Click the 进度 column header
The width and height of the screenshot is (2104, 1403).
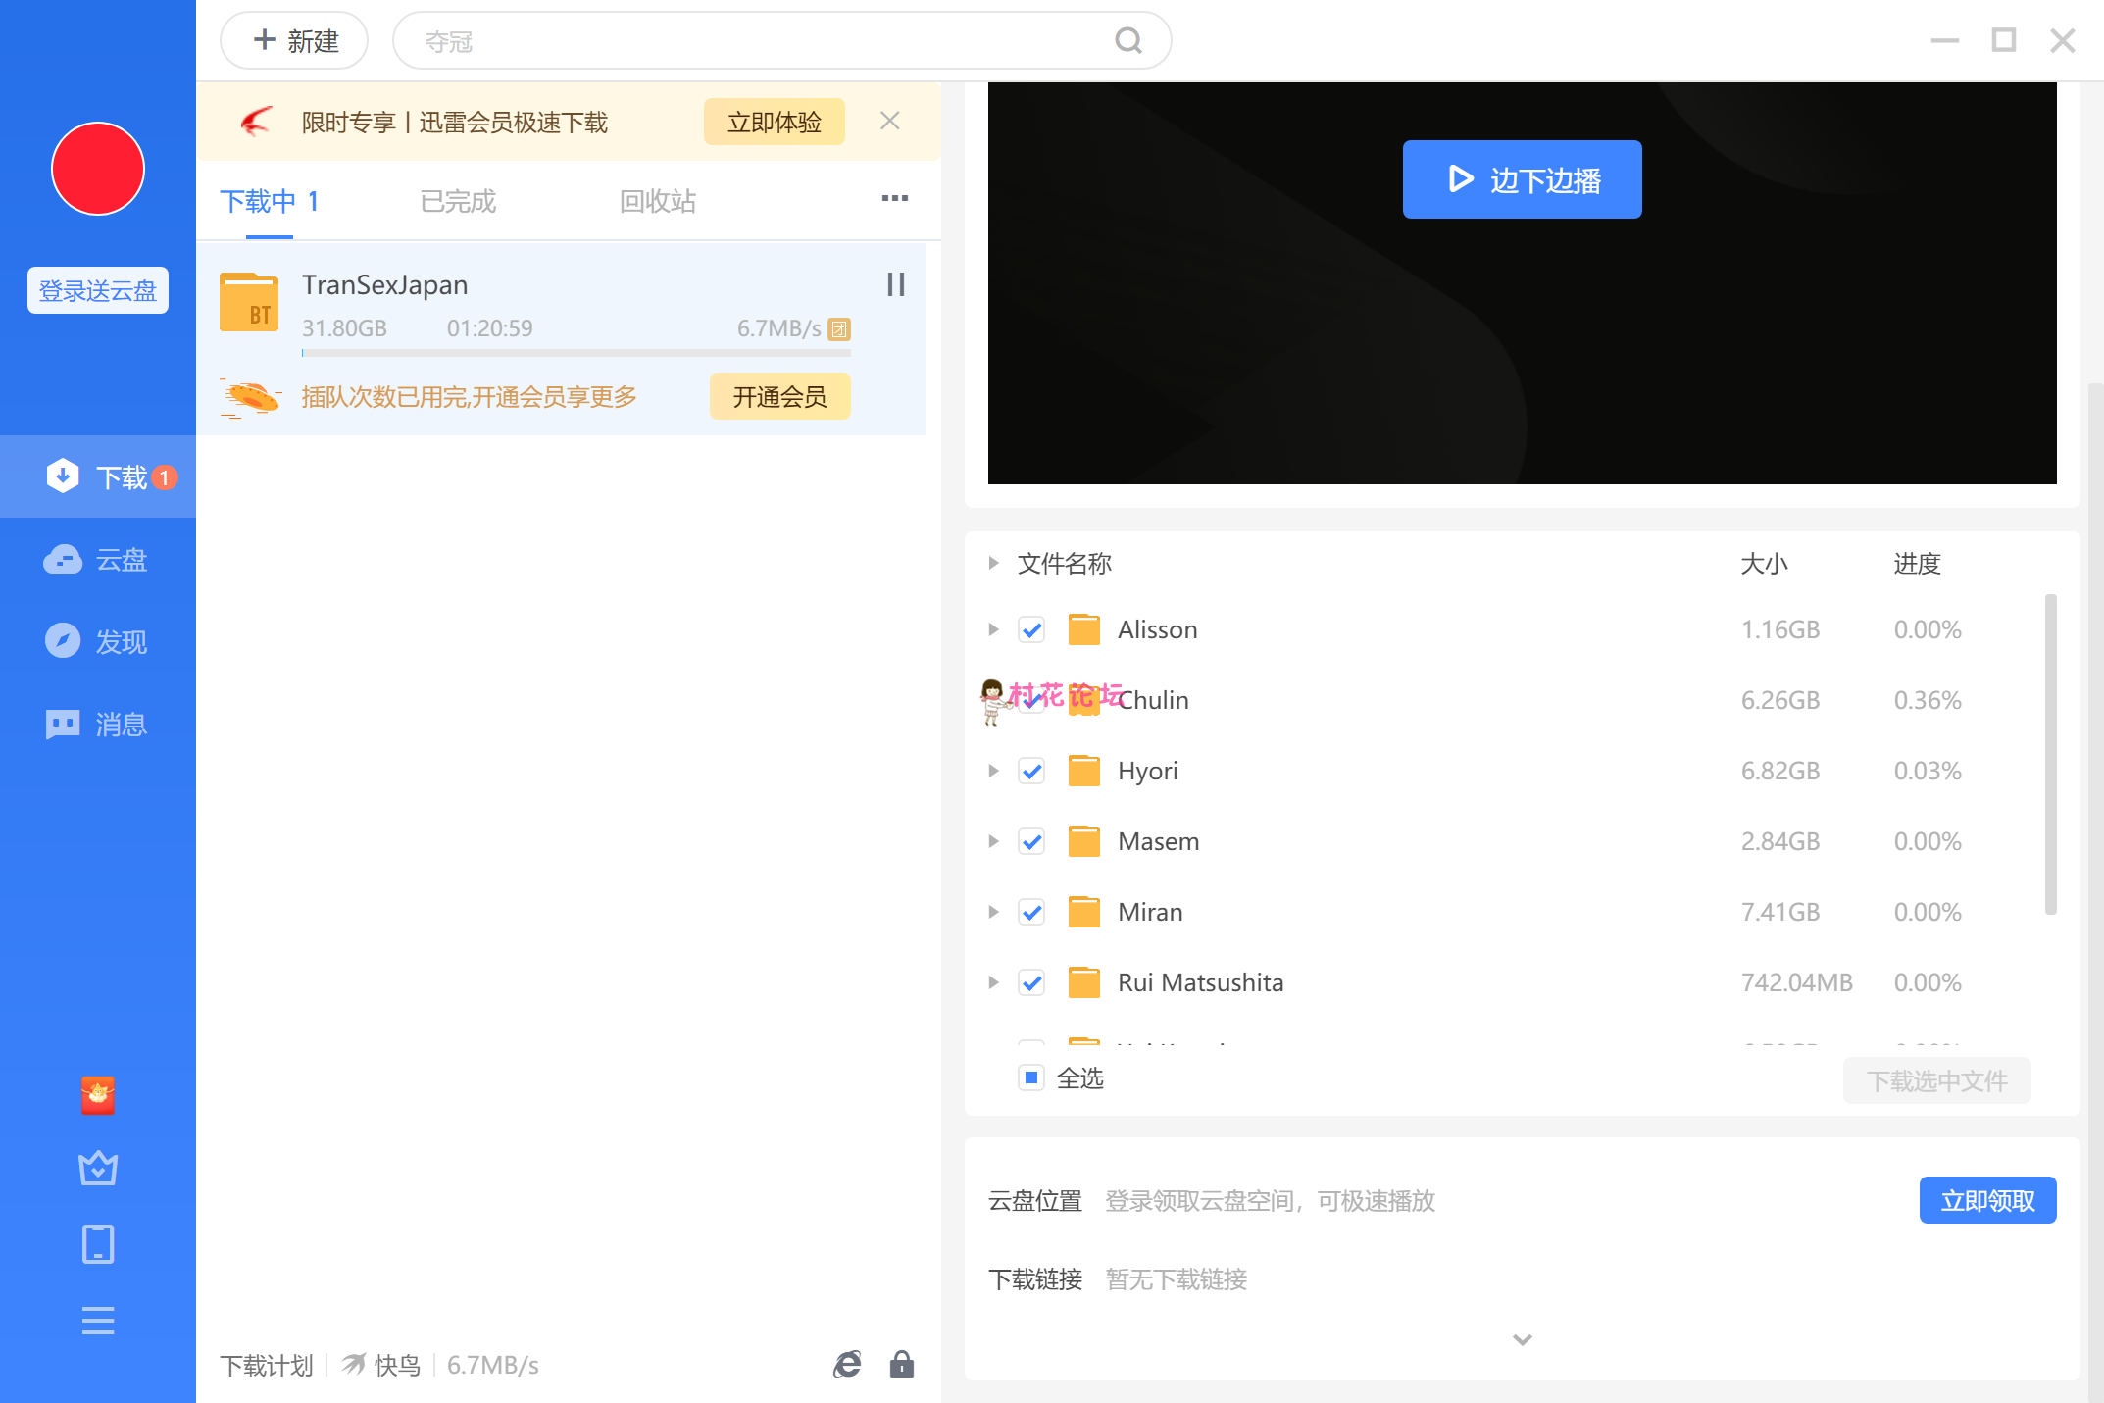pyautogui.click(x=1917, y=563)
